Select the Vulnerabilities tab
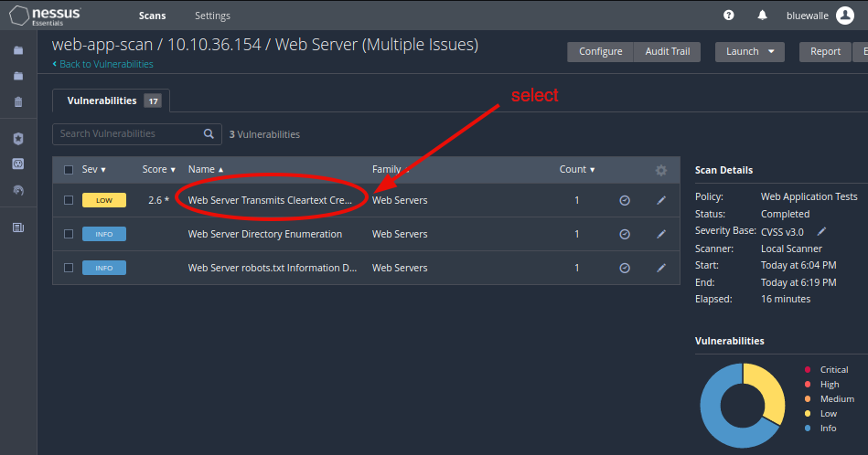The width and height of the screenshot is (868, 455). pyautogui.click(x=112, y=101)
